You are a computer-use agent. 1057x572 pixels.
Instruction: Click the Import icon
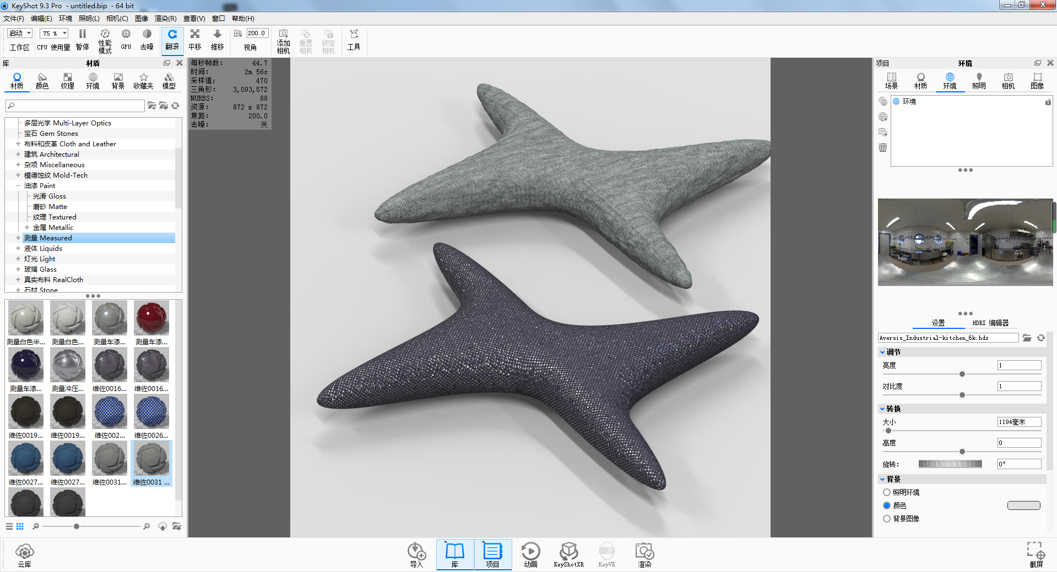click(416, 554)
